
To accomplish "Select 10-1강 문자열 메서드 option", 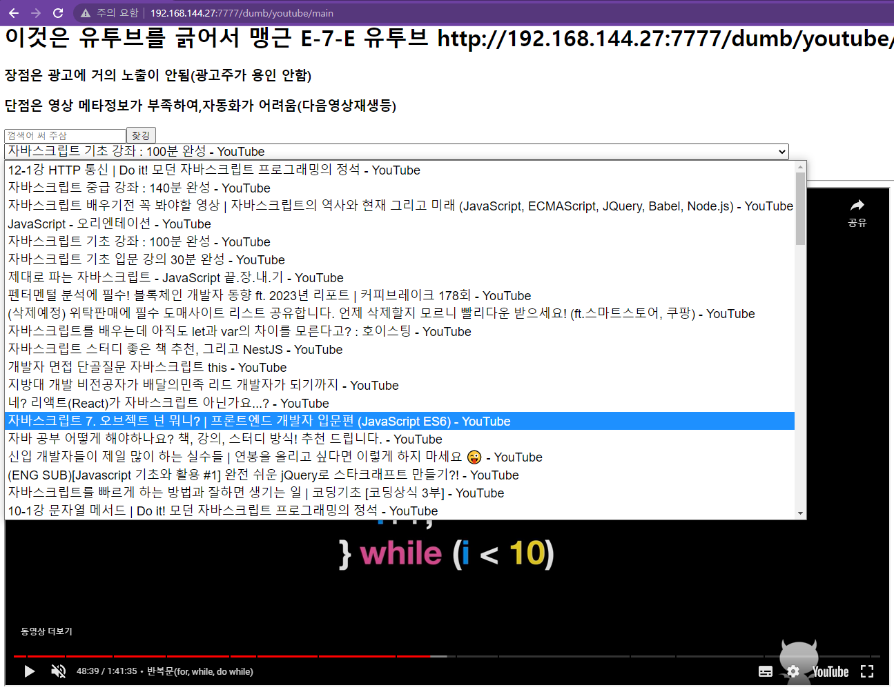I will 400,511.
